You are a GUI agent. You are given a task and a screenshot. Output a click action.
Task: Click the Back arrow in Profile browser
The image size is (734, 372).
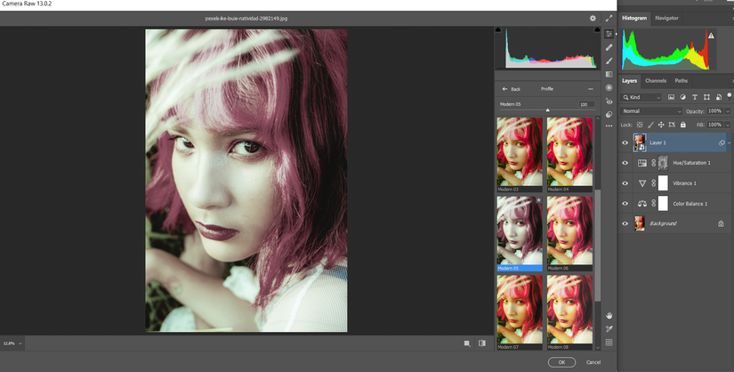click(511, 89)
